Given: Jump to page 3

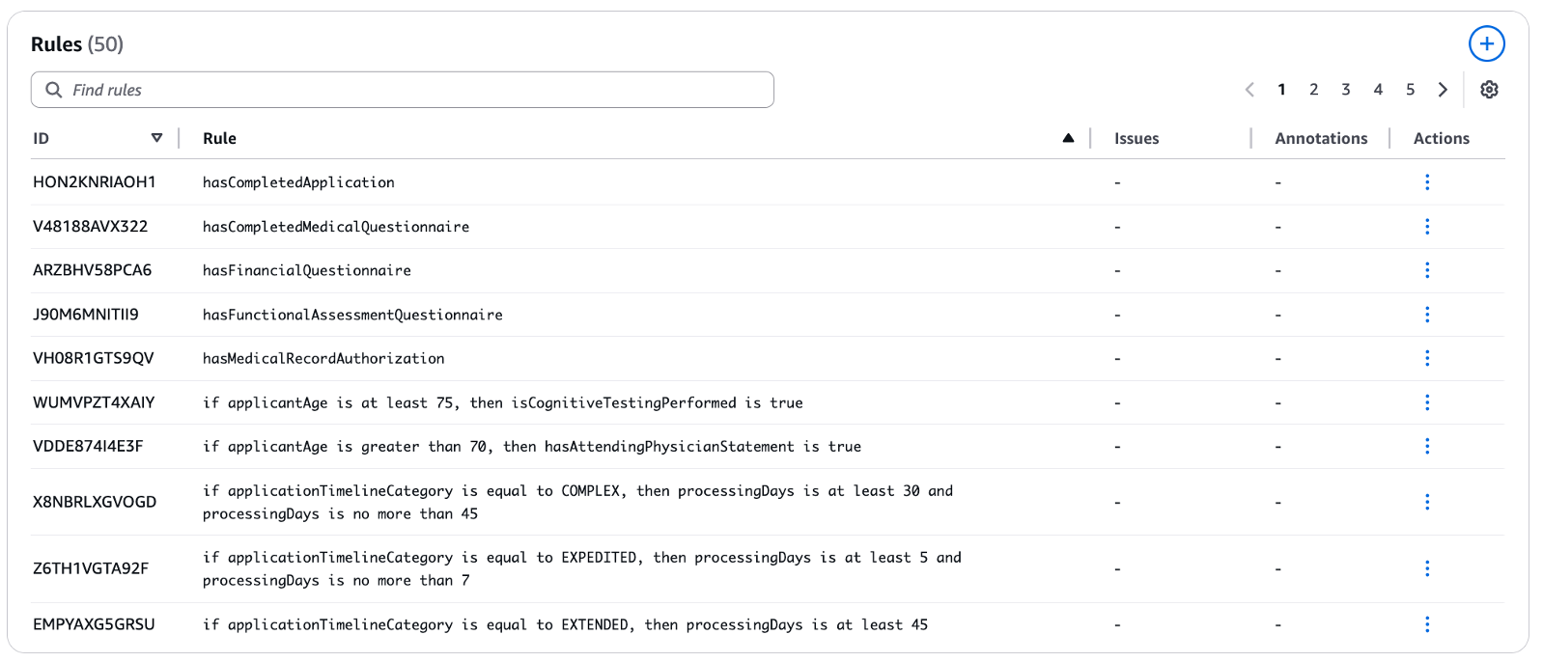Looking at the screenshot, I should [x=1345, y=90].
